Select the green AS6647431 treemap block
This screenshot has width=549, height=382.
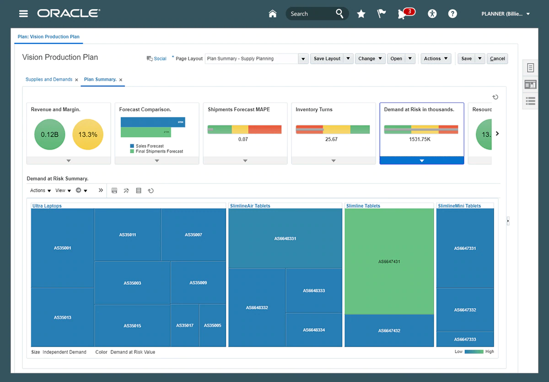click(389, 261)
